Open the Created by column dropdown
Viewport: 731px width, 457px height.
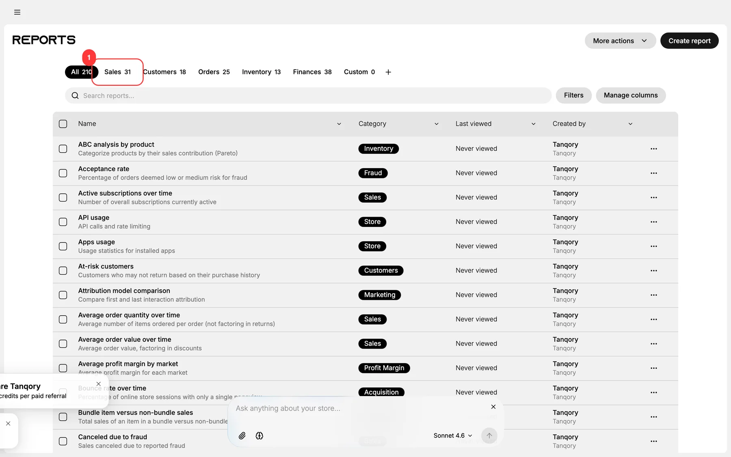[x=630, y=124]
